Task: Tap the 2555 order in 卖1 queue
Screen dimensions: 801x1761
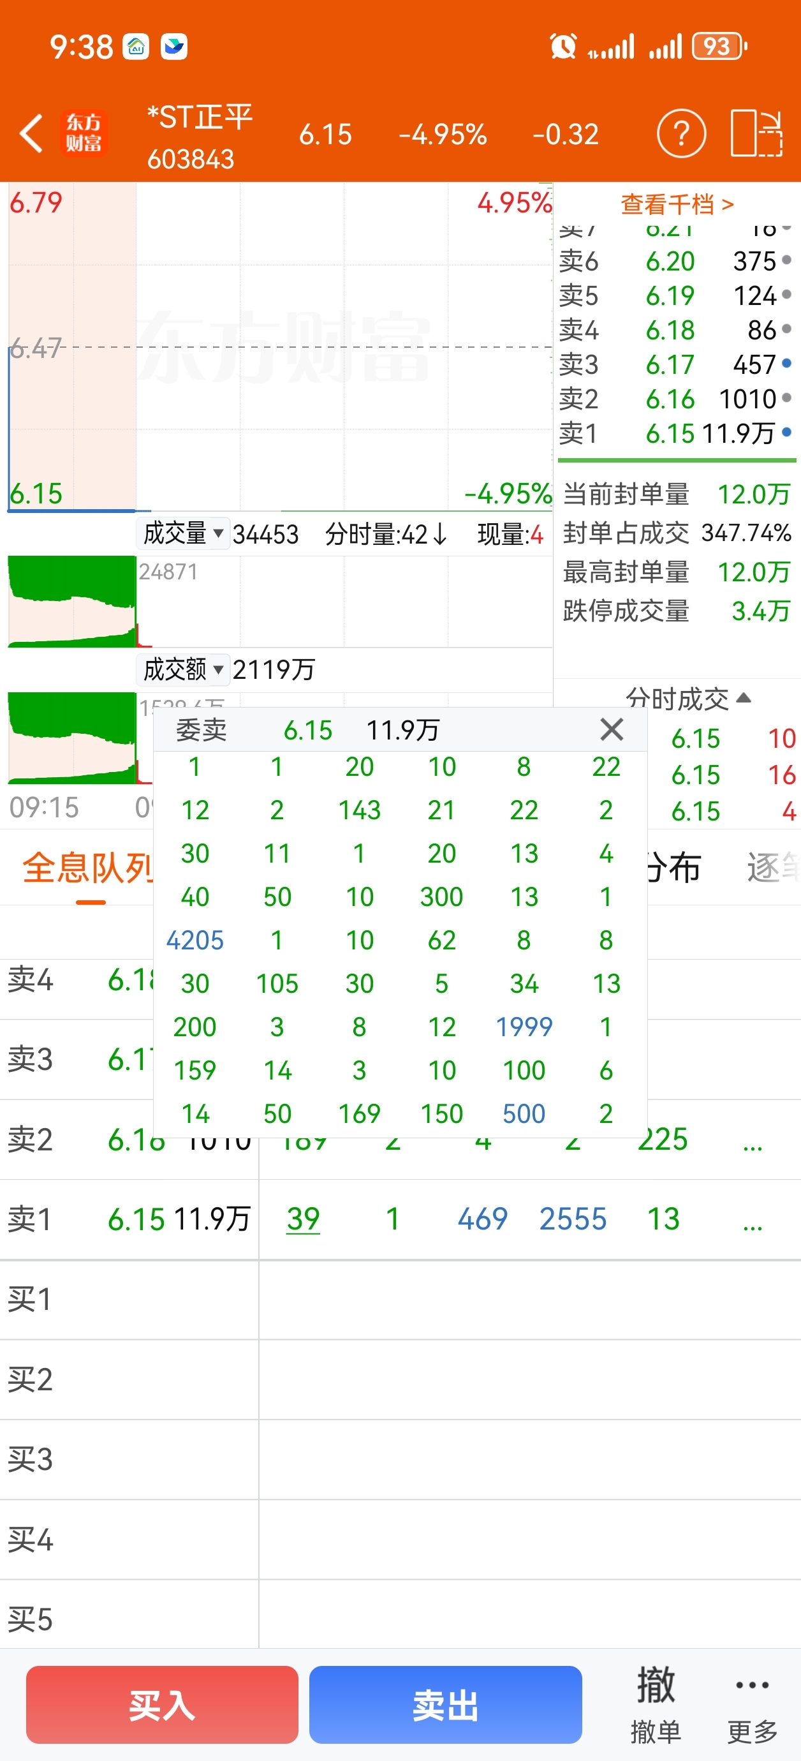Action: (573, 1219)
